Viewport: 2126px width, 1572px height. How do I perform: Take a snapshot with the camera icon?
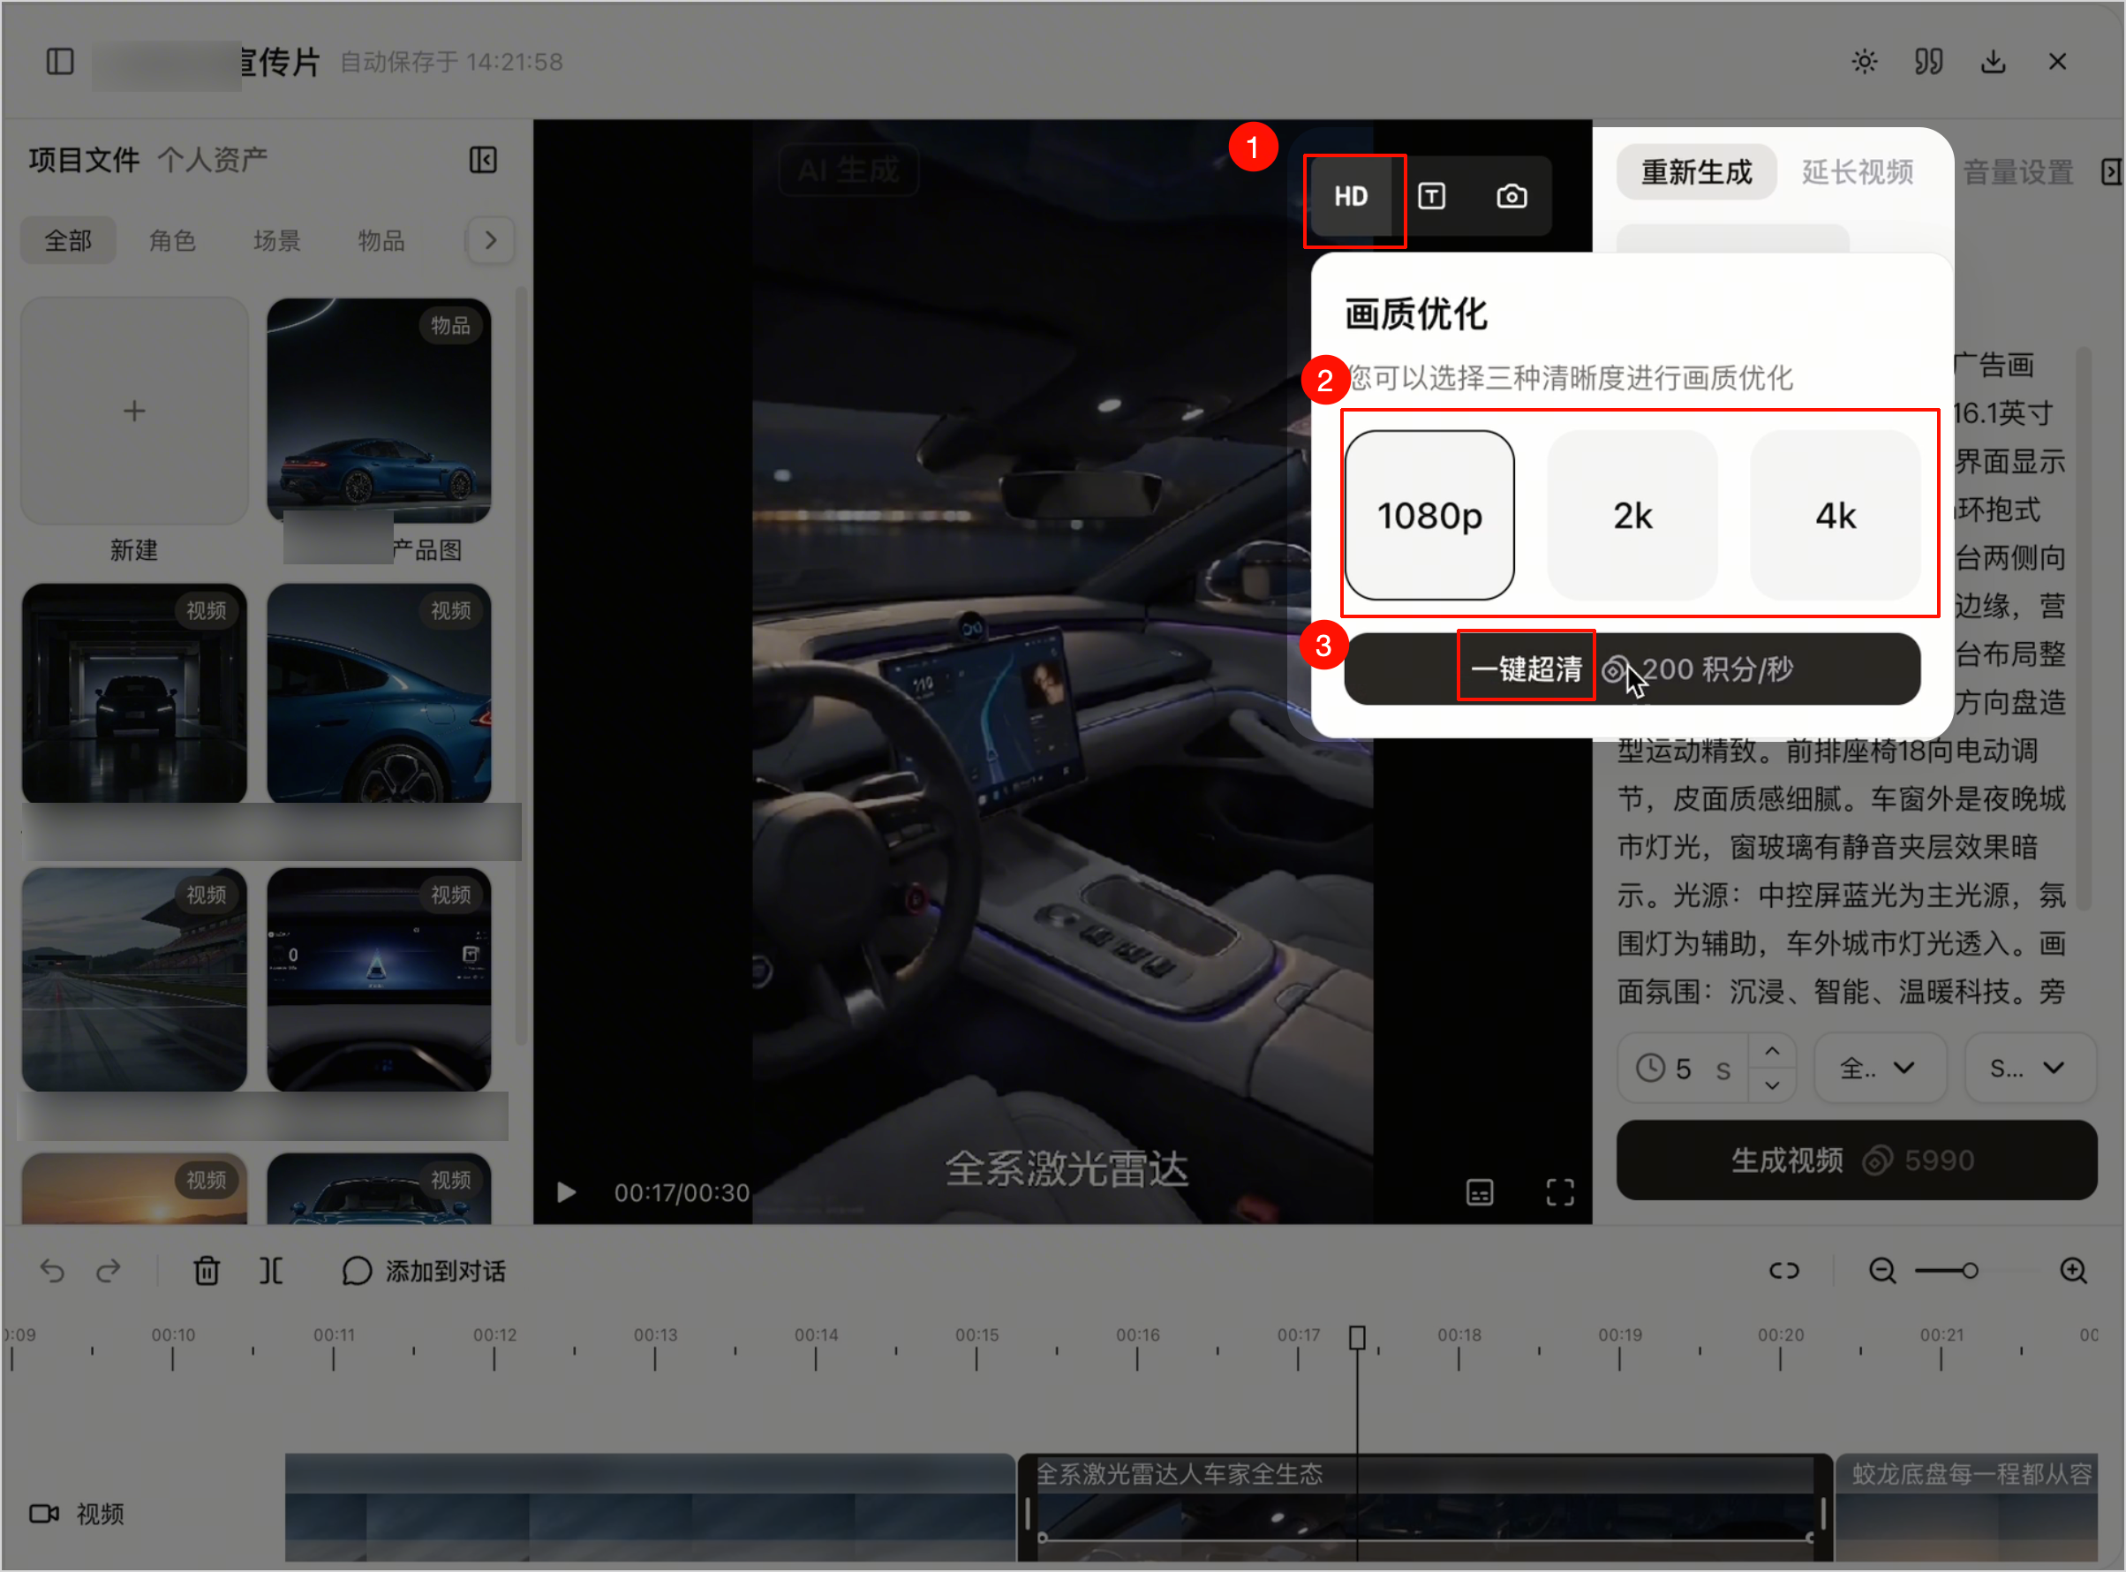click(1512, 197)
